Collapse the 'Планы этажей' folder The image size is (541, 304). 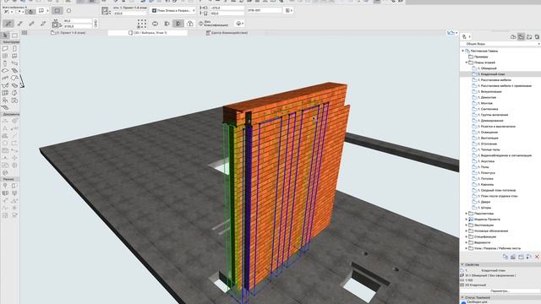pos(467,62)
